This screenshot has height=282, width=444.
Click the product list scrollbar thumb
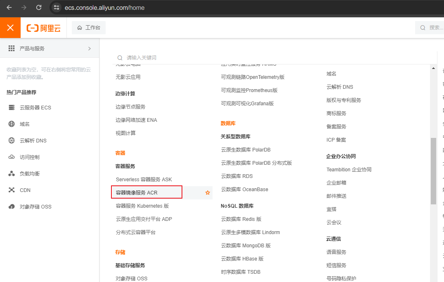(433, 171)
